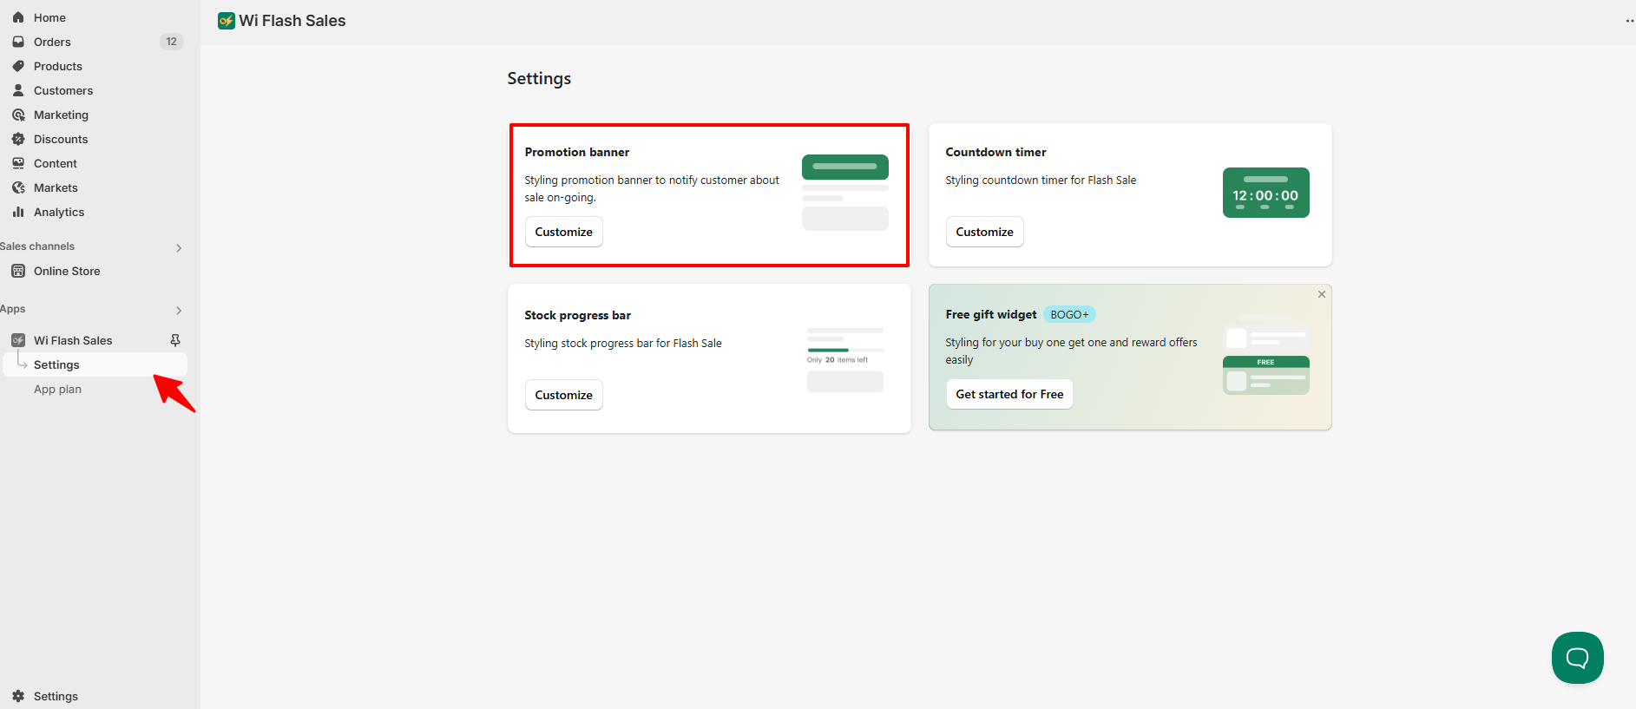Open the more options menu at top right

point(1629,21)
